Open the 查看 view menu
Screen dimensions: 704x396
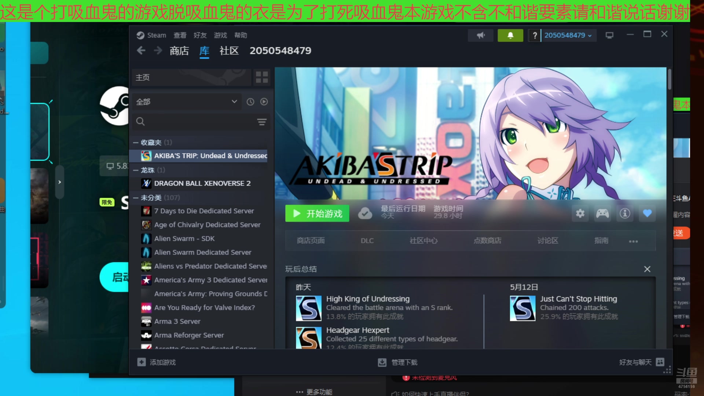(180, 35)
